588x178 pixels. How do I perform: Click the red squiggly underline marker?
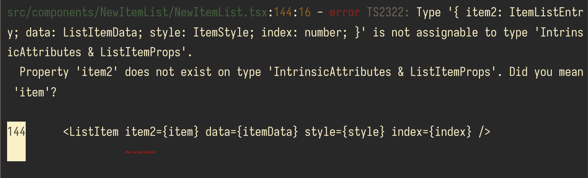140,152
